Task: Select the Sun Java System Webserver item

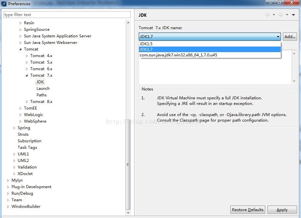Action: pyautogui.click(x=51, y=43)
